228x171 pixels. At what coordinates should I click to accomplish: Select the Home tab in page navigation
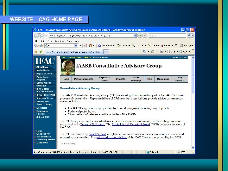[x=66, y=79]
